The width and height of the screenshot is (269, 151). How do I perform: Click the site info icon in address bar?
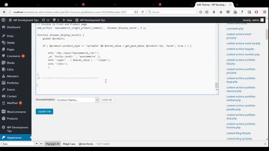coord(10,12)
